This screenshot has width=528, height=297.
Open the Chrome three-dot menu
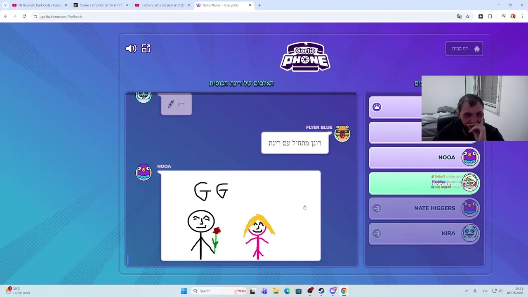point(522,16)
